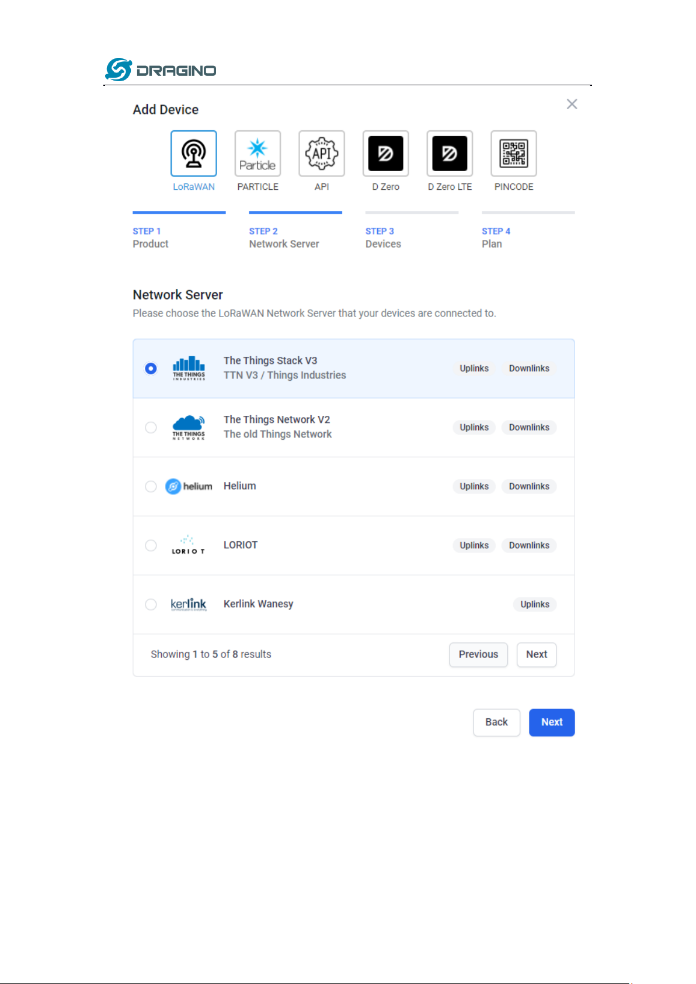Select the D Zero device icon

pyautogui.click(x=385, y=154)
